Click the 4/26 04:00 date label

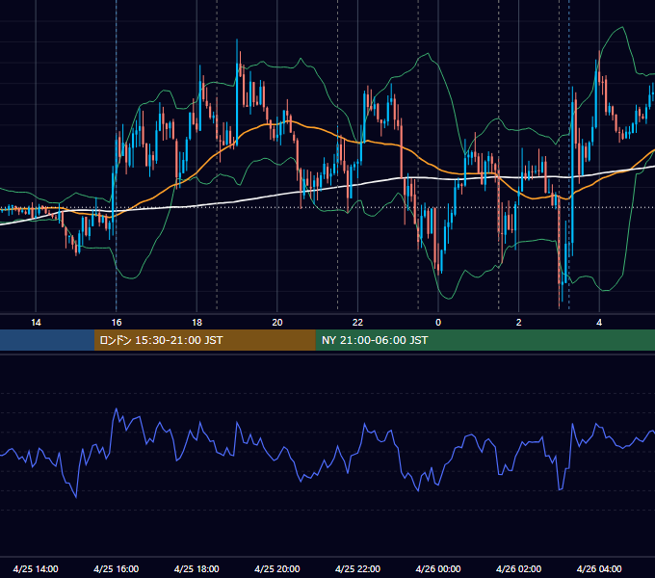[599, 568]
